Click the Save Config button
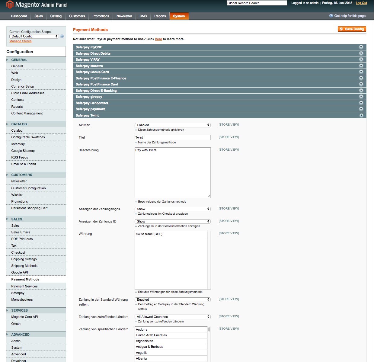 coord(352,29)
